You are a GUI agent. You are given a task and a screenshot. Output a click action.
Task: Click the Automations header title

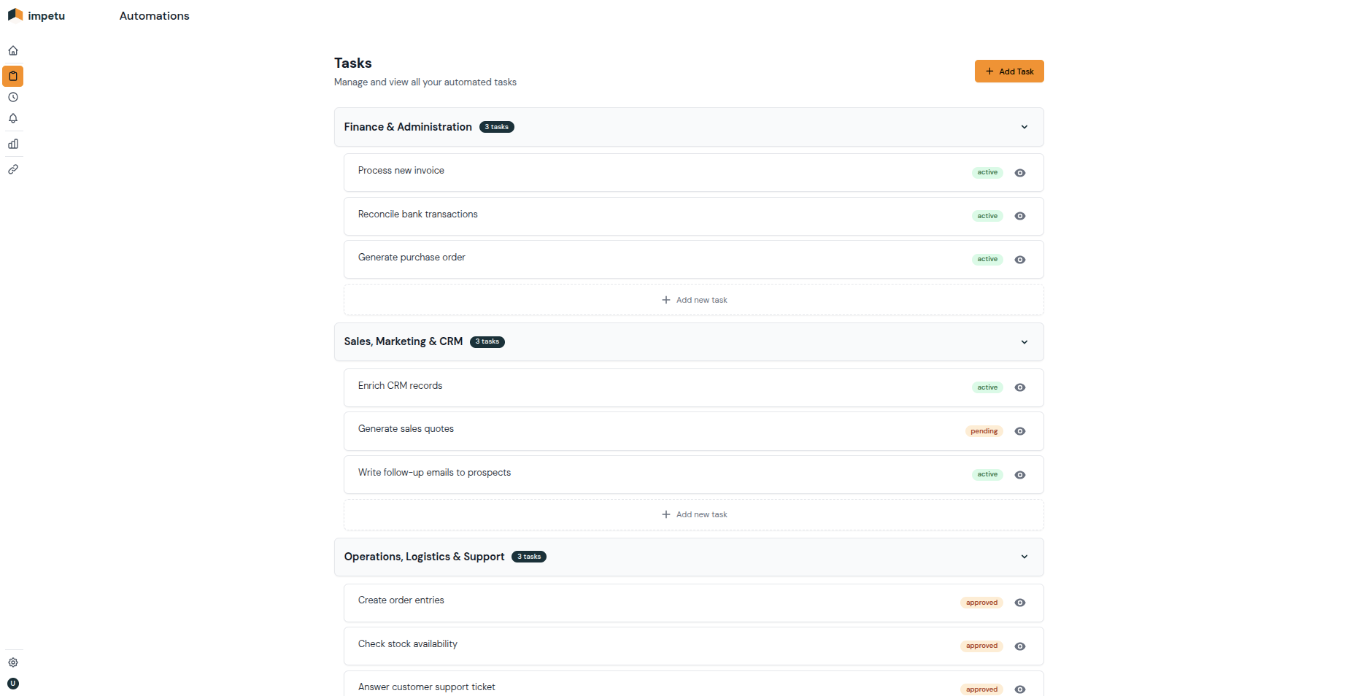coord(154,16)
